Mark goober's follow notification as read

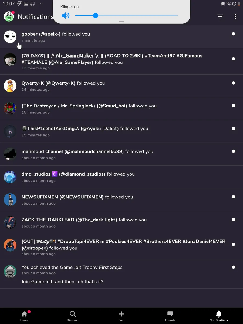click(234, 34)
